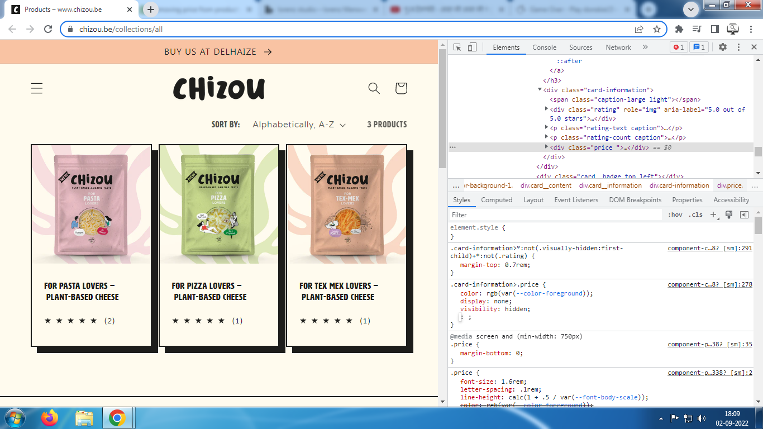
Task: Open the Chrome three-dot menu
Action: click(751, 29)
